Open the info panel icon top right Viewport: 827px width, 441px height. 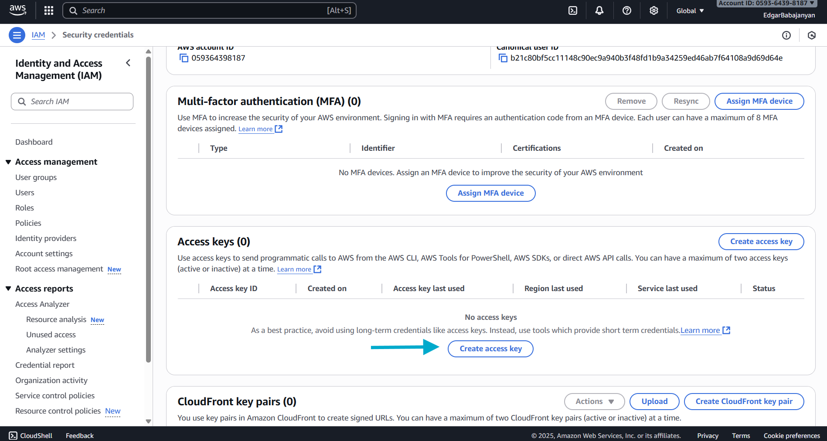tap(786, 35)
